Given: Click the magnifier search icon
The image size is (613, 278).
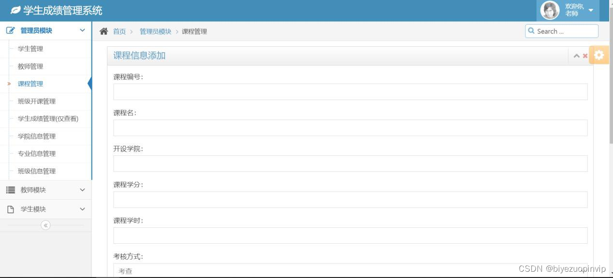Looking at the screenshot, I should click(x=532, y=31).
